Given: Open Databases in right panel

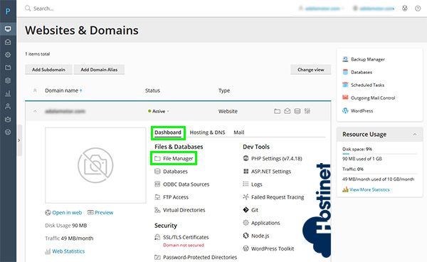Looking at the screenshot, I should pyautogui.click(x=357, y=72).
